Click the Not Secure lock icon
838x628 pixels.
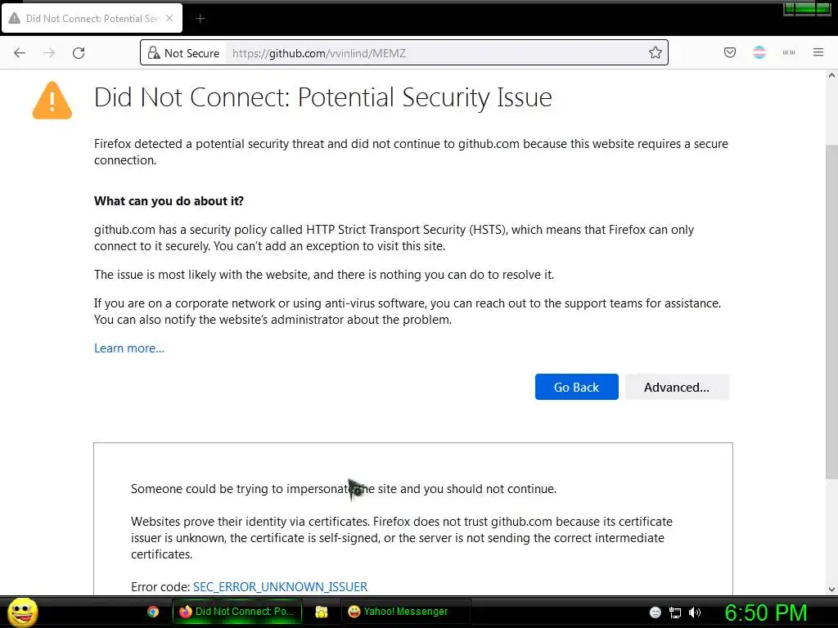154,53
